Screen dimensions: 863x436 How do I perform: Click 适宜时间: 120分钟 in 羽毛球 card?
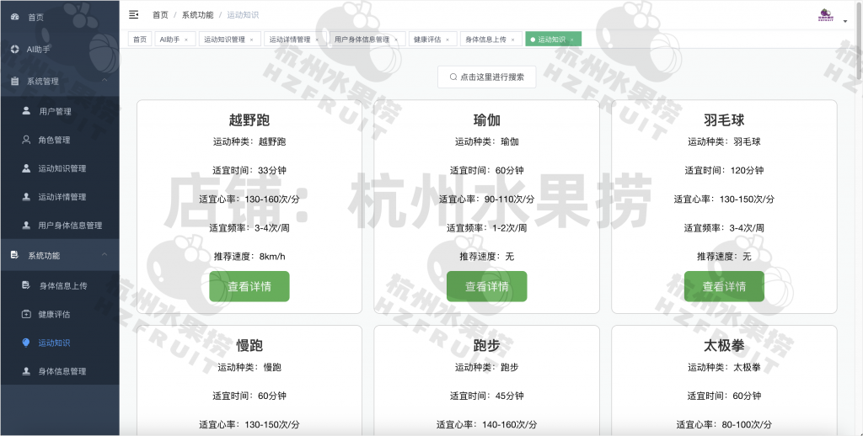point(724,170)
